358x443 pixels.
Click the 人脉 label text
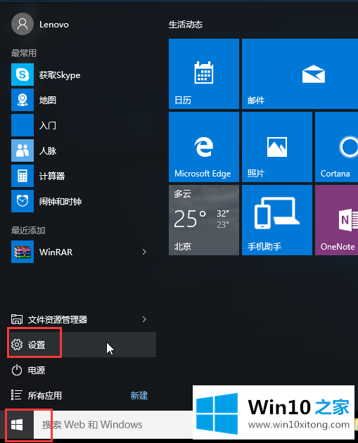pos(47,150)
